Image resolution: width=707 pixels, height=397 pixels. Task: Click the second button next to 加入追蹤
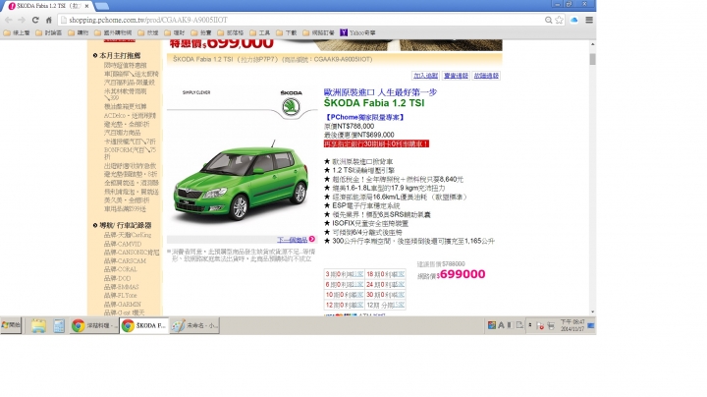click(456, 76)
